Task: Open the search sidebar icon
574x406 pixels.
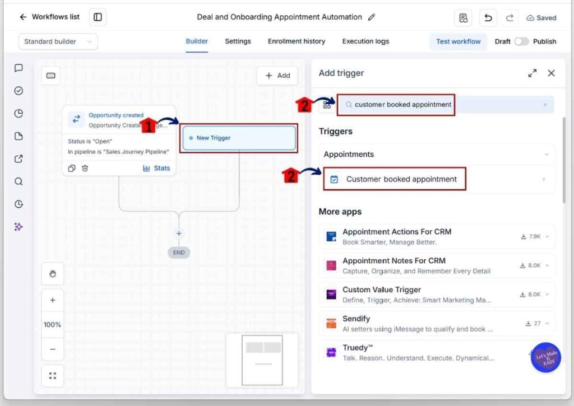Action: tap(18, 181)
